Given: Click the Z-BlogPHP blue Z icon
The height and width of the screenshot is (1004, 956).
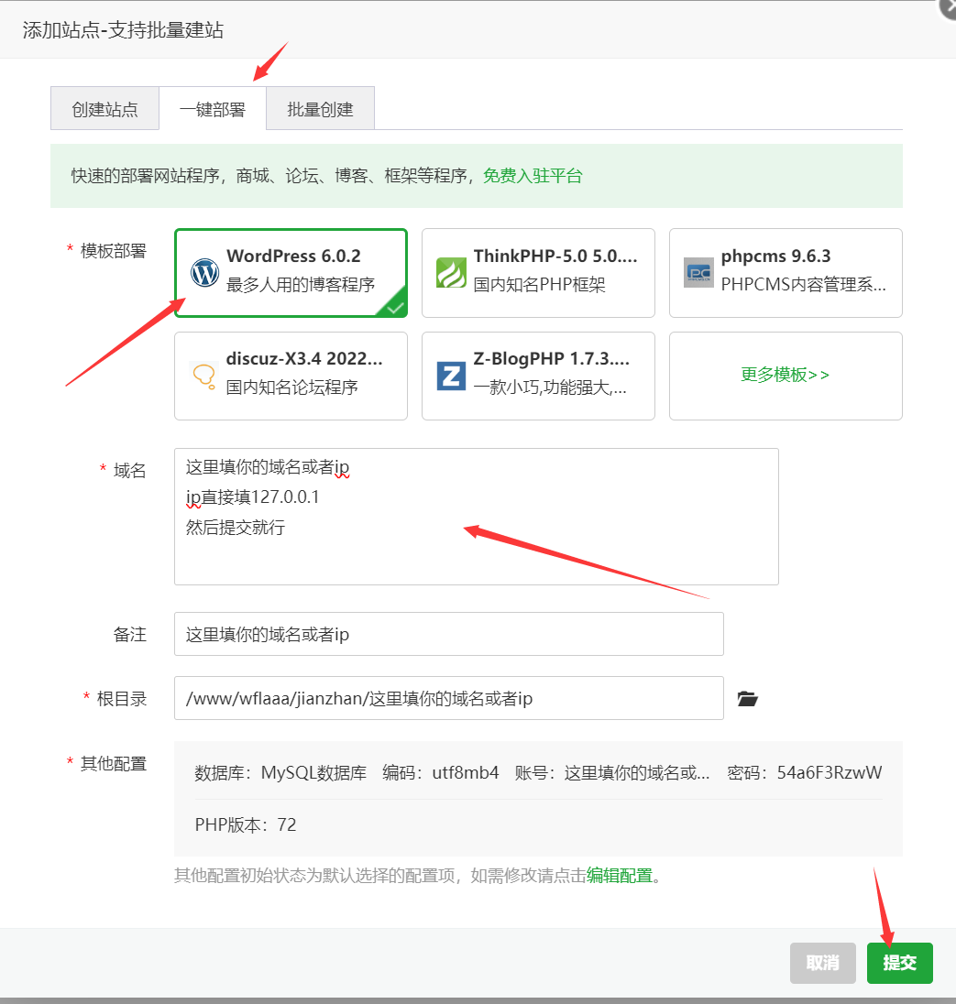Looking at the screenshot, I should (x=451, y=376).
